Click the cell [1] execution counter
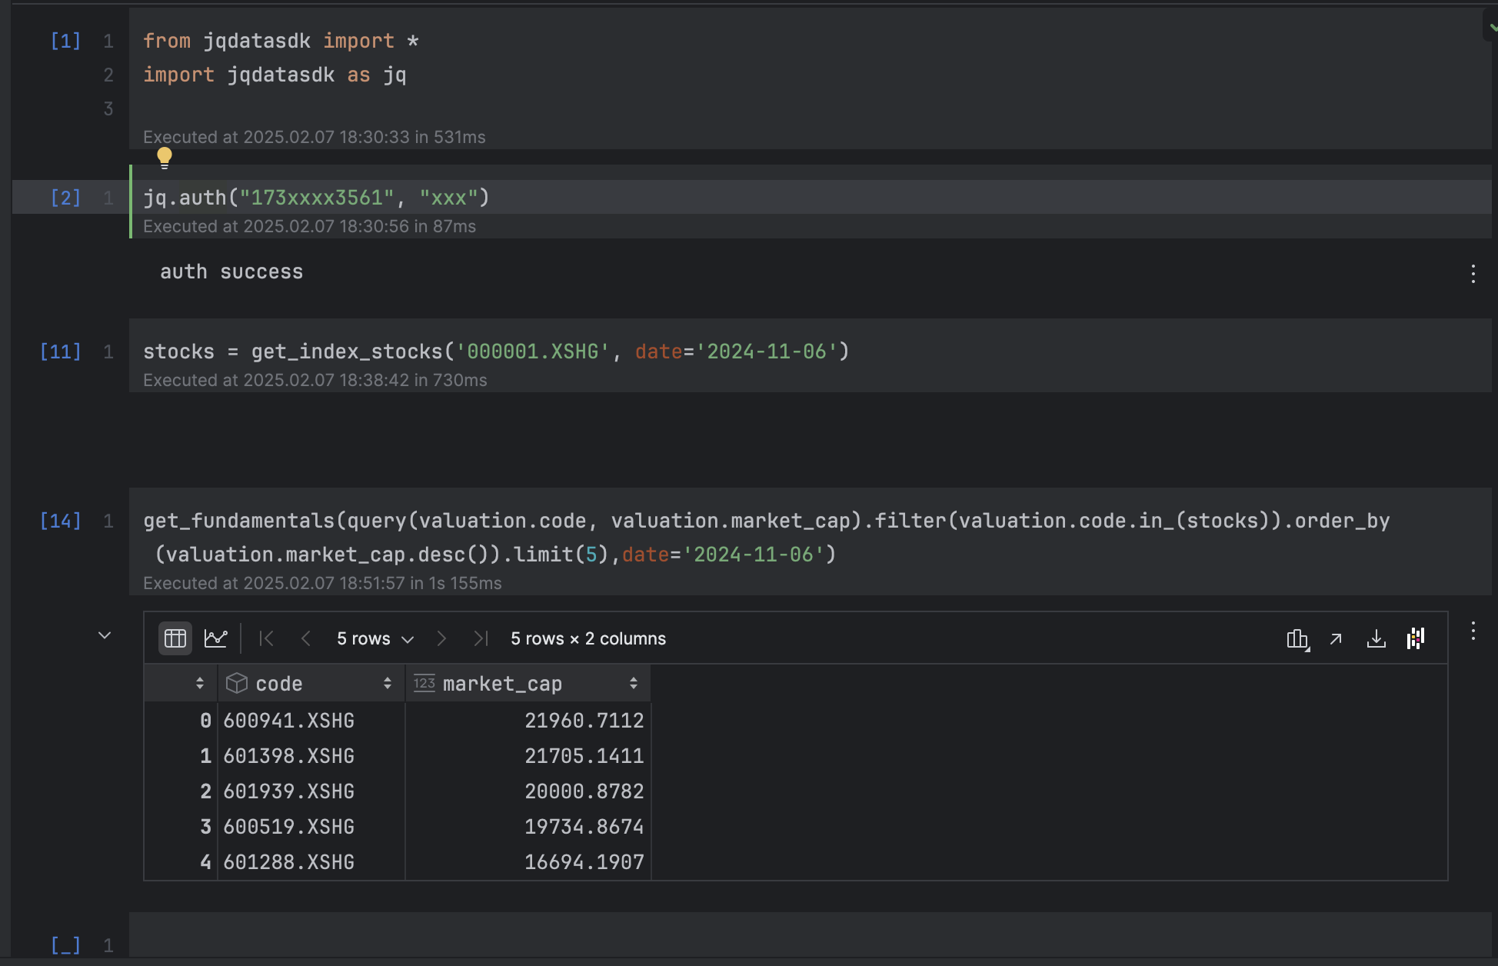The image size is (1498, 966). coord(65,41)
